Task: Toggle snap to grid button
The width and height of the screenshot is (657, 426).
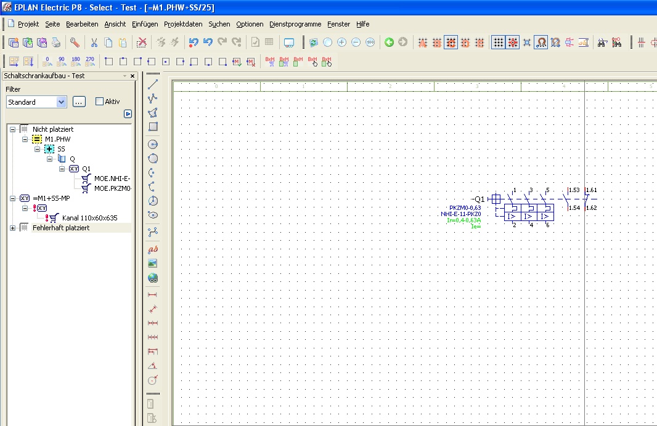Action: click(x=512, y=42)
